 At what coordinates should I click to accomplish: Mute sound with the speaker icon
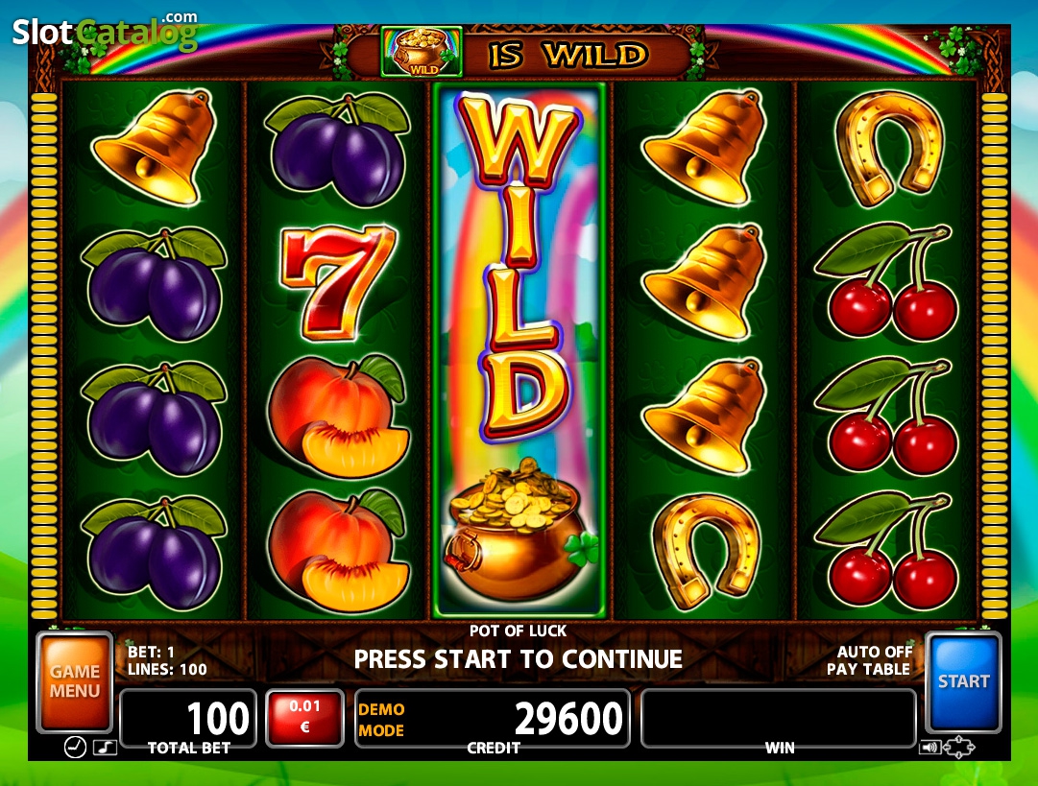(929, 748)
